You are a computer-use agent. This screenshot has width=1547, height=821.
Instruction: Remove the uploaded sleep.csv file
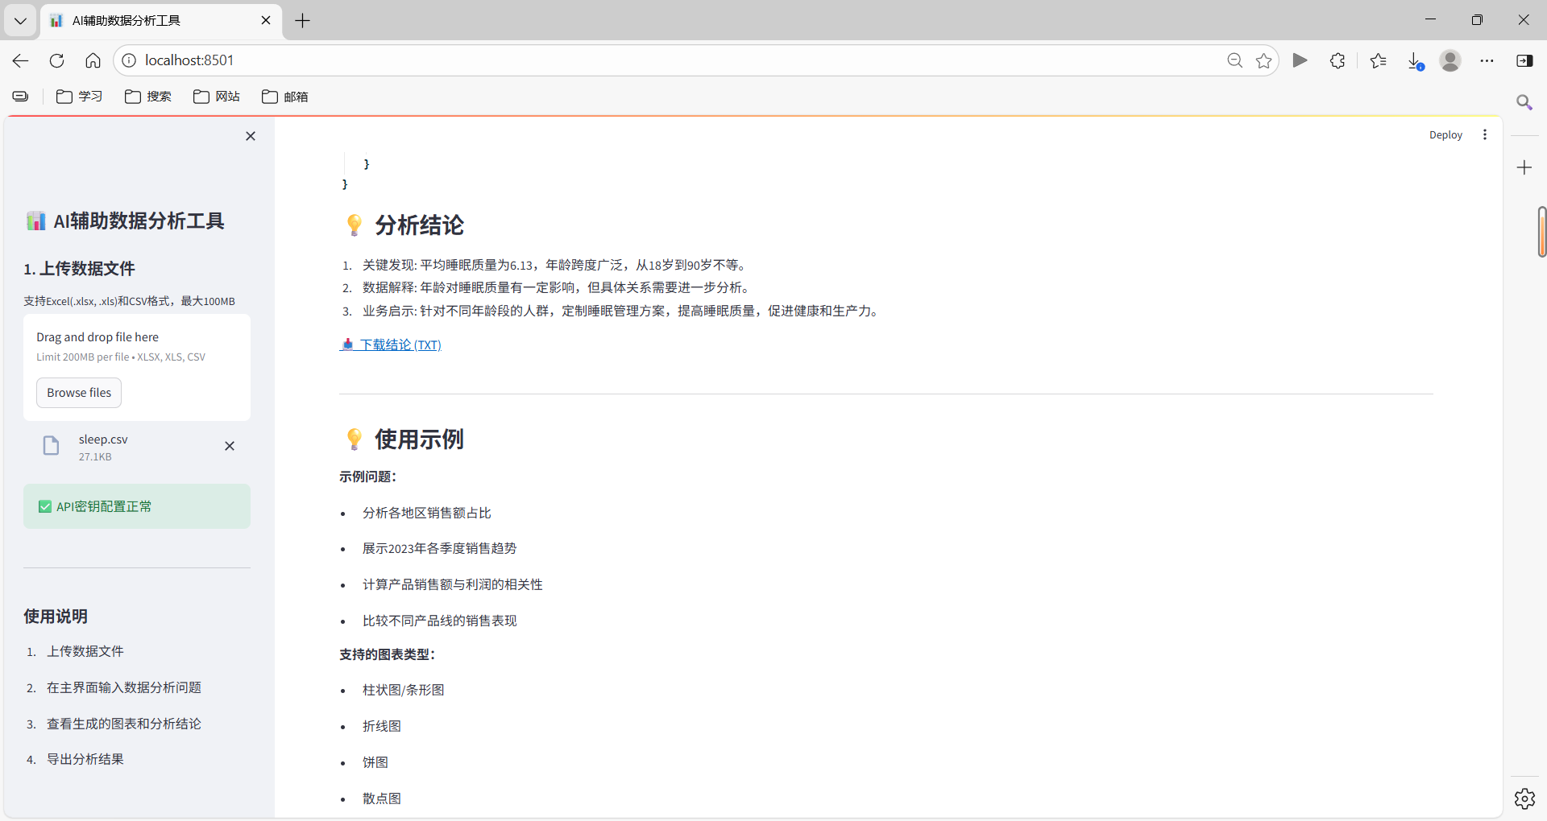click(230, 446)
